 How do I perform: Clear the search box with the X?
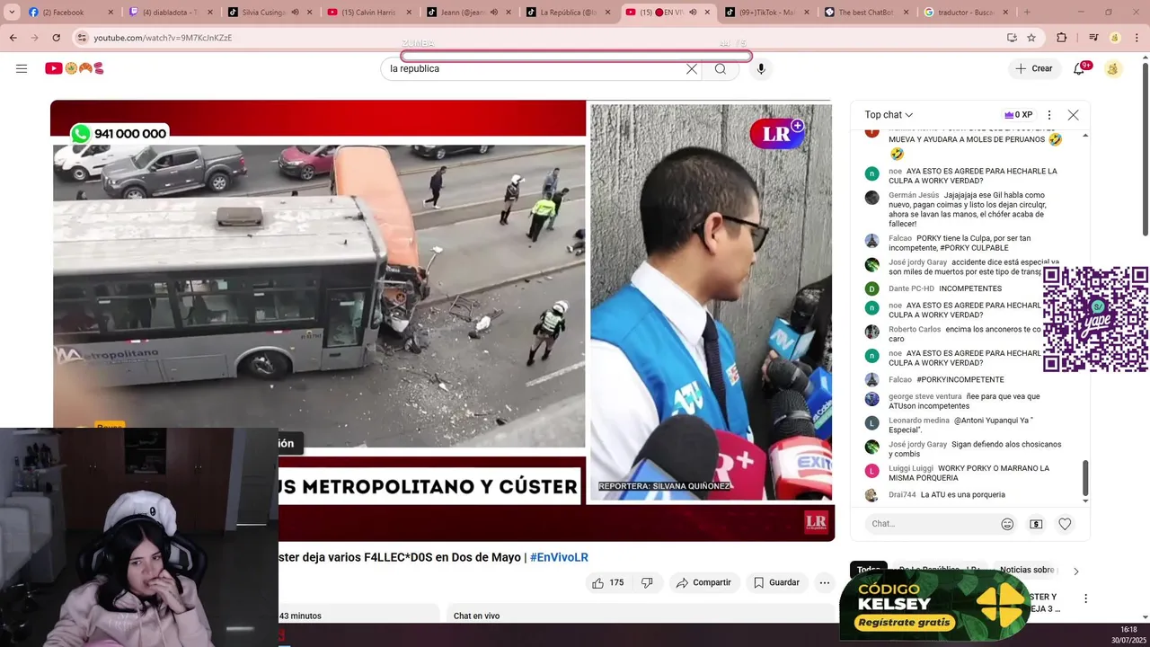click(x=692, y=68)
